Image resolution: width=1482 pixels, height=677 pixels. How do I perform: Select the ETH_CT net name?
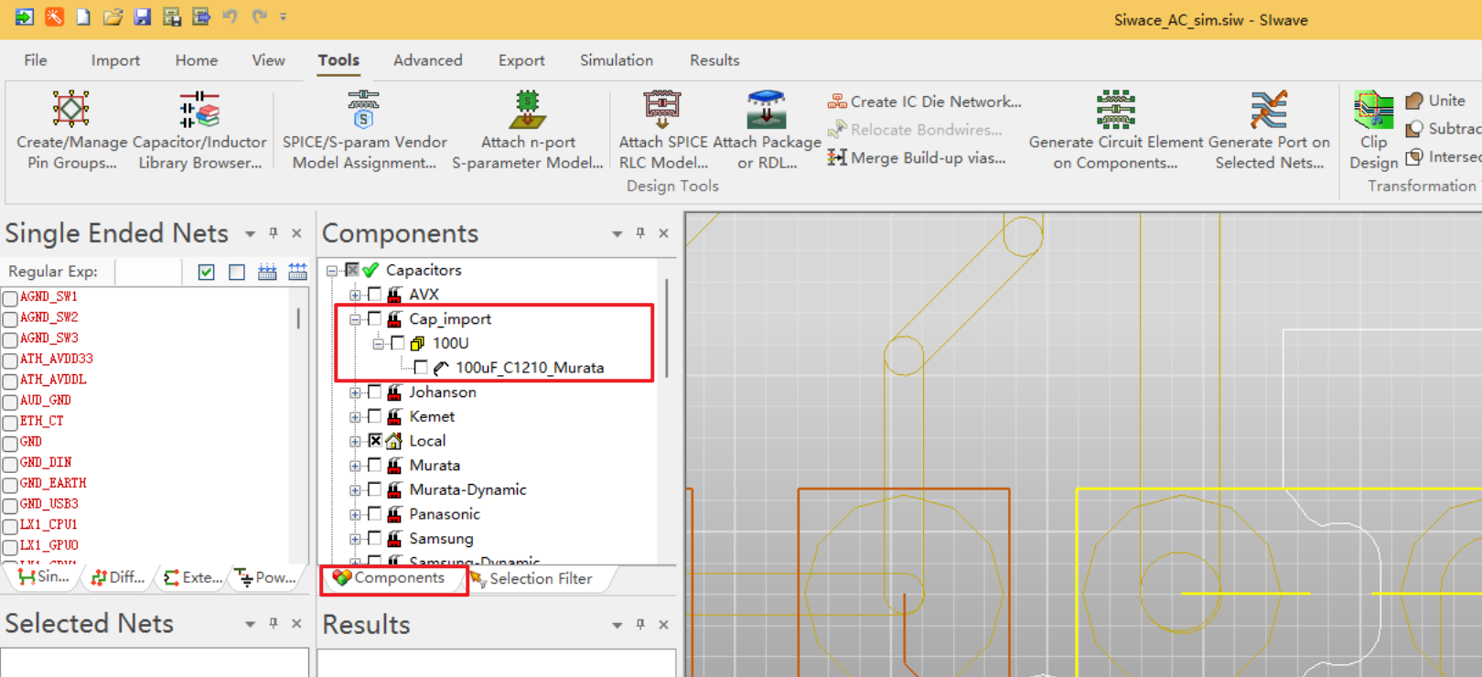click(42, 421)
